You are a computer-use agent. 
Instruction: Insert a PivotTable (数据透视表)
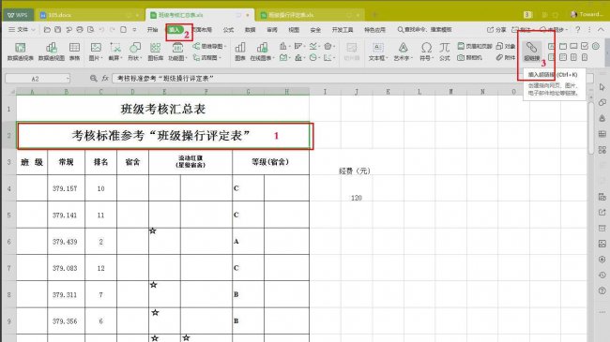click(x=21, y=52)
